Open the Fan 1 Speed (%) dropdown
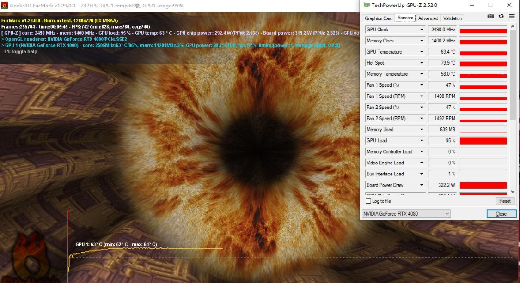This screenshot has width=520, height=283. click(422, 85)
